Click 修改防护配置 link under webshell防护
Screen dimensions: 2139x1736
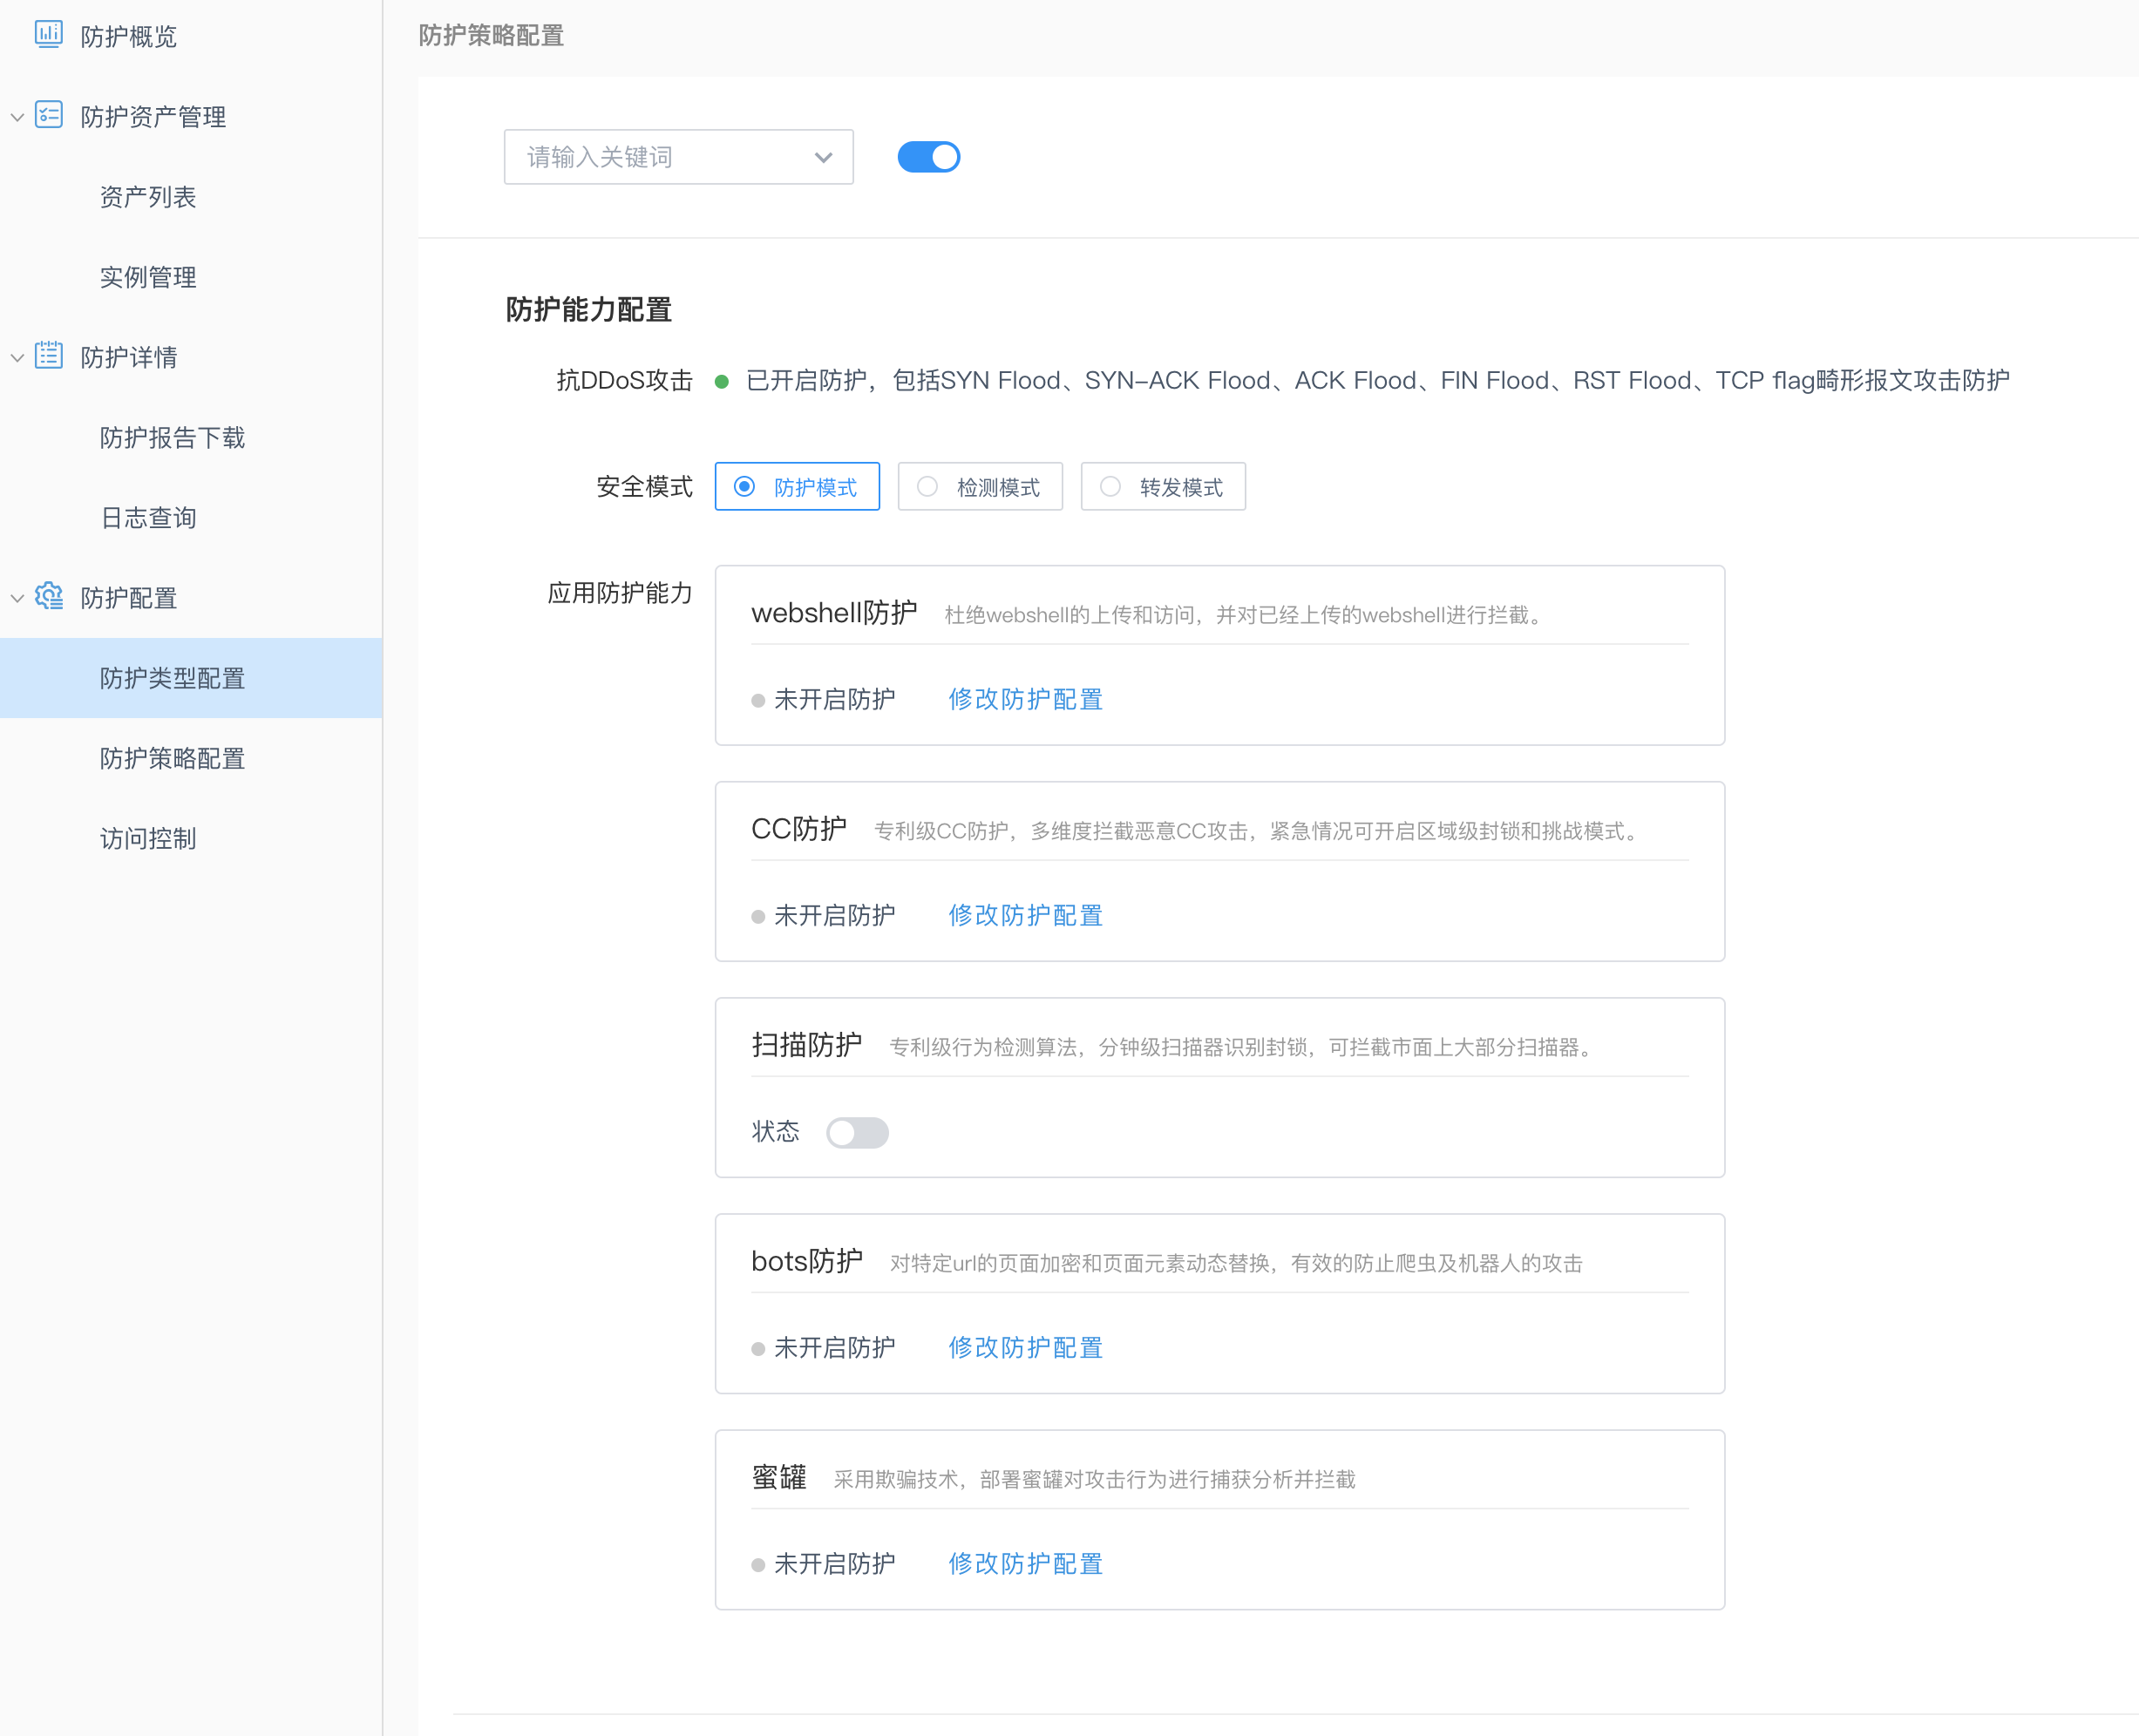pyautogui.click(x=1024, y=699)
